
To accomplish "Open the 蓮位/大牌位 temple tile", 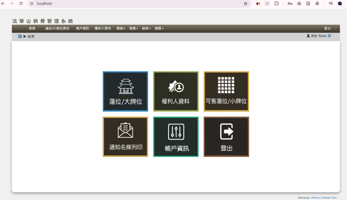I will click(125, 91).
